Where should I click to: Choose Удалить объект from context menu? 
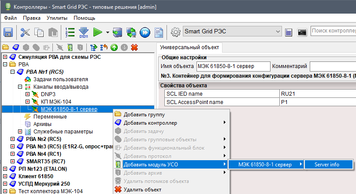142,189
